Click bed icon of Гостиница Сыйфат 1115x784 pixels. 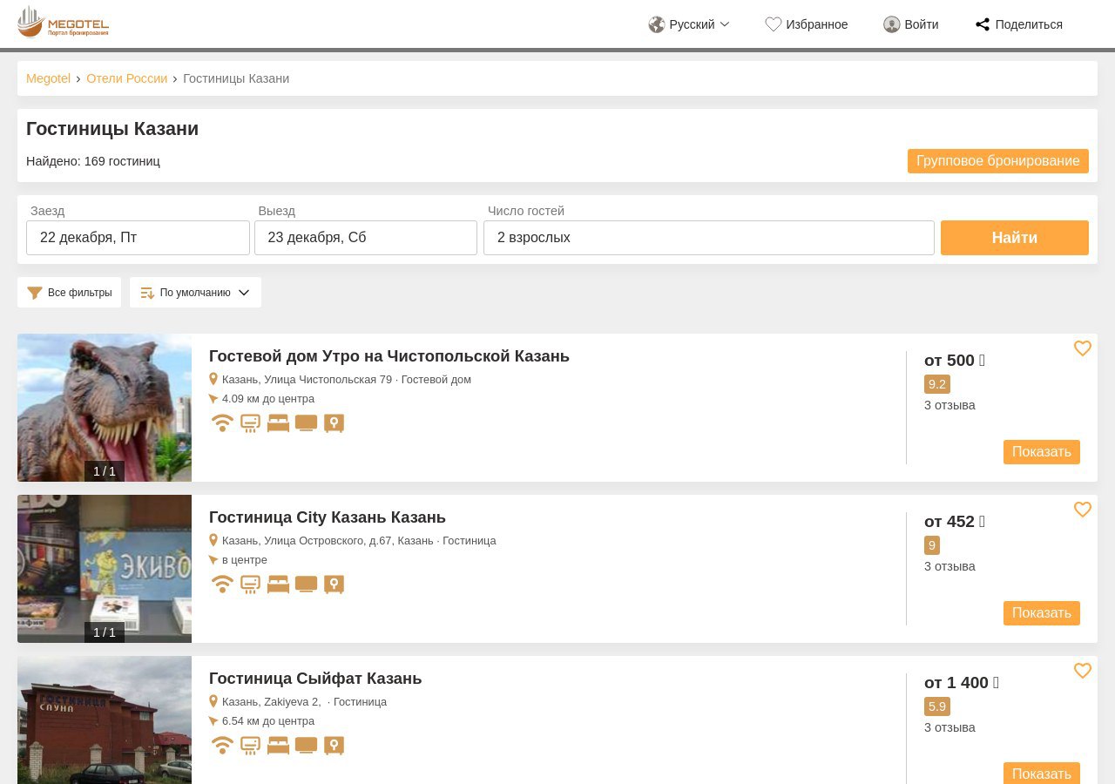[x=278, y=746]
